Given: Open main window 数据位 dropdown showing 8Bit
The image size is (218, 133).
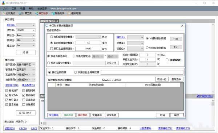Looking at the screenshot, I should tap(25, 40).
